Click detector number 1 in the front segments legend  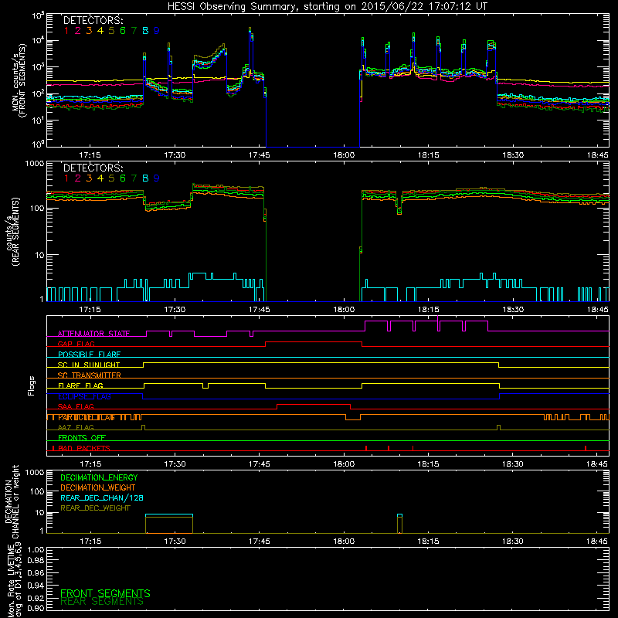click(x=66, y=31)
